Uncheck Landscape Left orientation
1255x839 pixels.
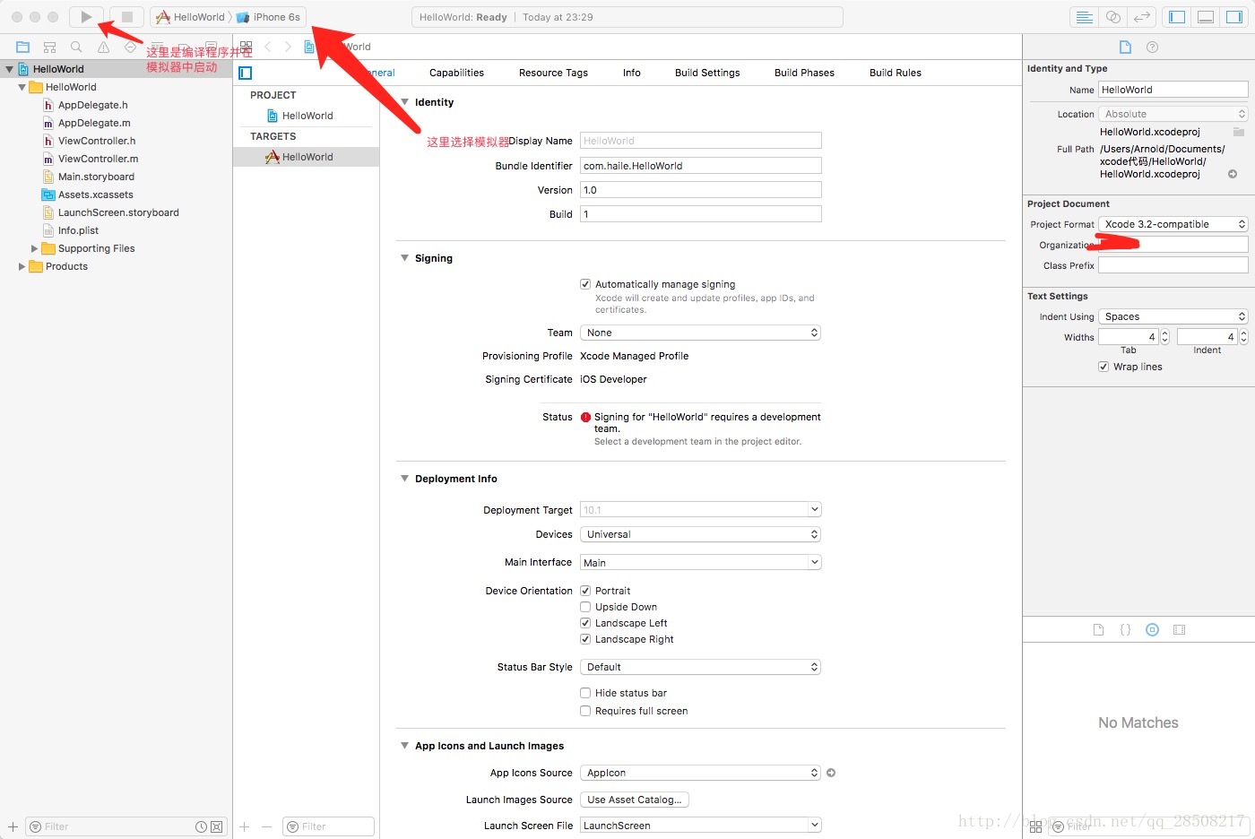(x=585, y=623)
